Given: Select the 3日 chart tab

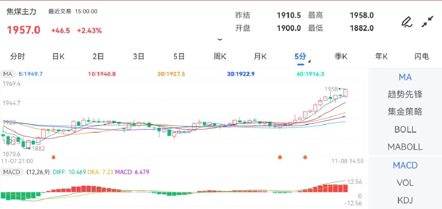Looking at the screenshot, I should (138, 56).
